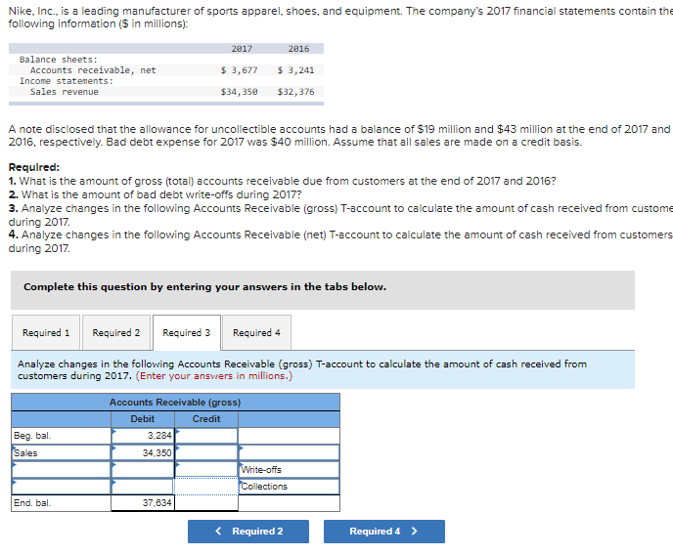Image resolution: width=673 pixels, height=555 pixels.
Task: Advance using the blue Required 4 button
Action: (384, 532)
